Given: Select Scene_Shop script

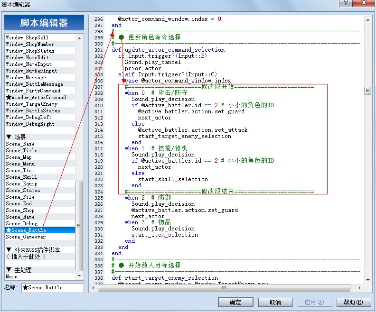Looking at the screenshot, I should click(x=40, y=211).
